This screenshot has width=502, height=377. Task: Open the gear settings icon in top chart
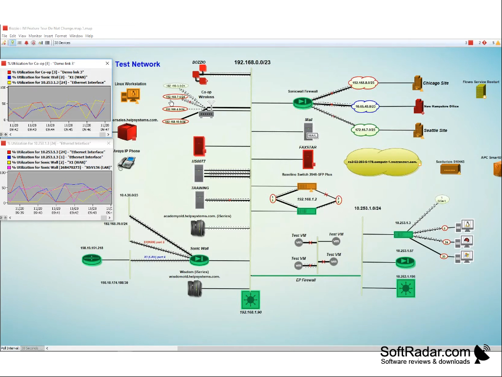click(1, 135)
